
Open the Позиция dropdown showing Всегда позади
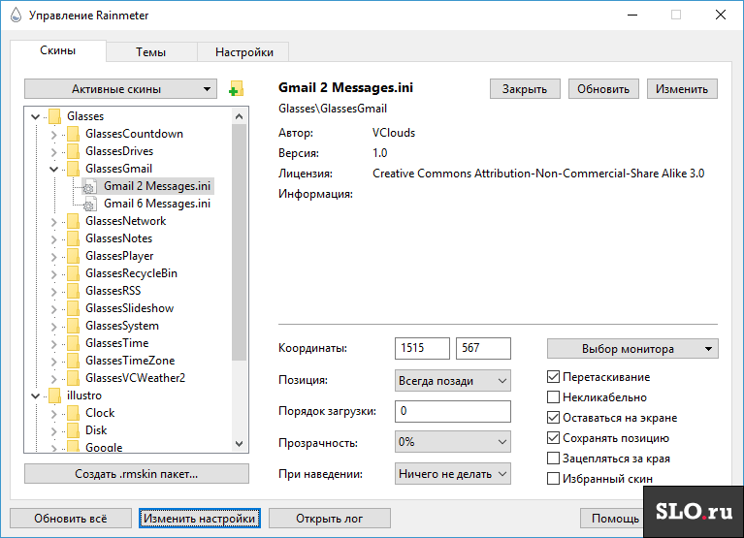pyautogui.click(x=453, y=381)
